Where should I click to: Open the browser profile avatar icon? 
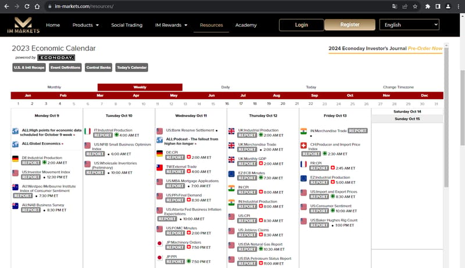448,6
